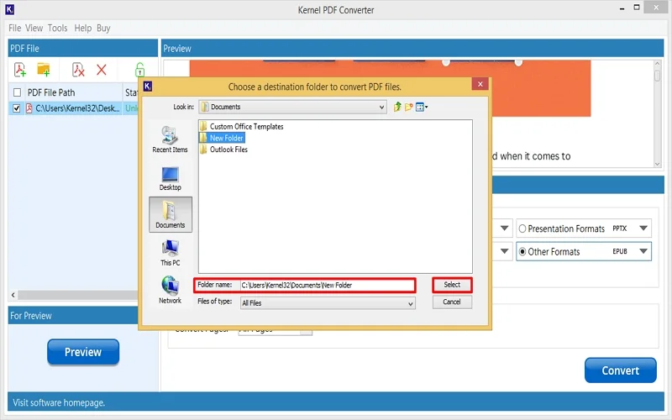Click the create new folder icon
The width and height of the screenshot is (672, 420).
click(408, 107)
